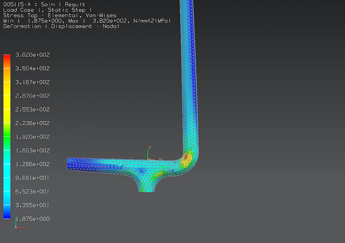345x243 pixels.
Task: Click the red band of the color legend
Action: 7,58
